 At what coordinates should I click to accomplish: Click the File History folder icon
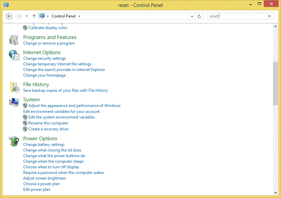15,87
